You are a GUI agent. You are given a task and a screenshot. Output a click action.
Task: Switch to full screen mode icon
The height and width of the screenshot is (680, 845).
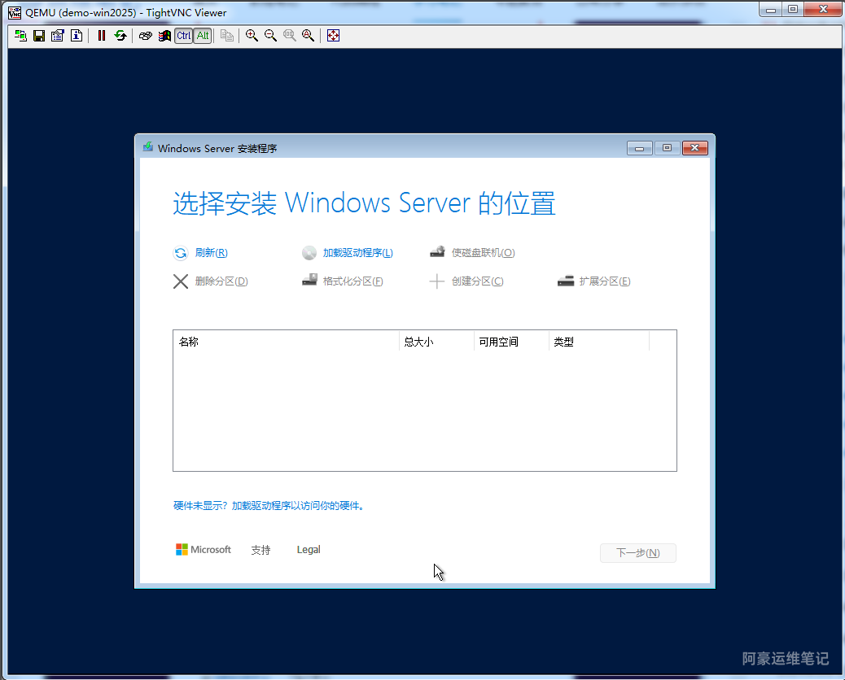coord(333,36)
